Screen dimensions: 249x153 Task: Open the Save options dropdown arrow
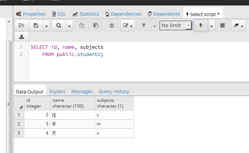coord(47,26)
